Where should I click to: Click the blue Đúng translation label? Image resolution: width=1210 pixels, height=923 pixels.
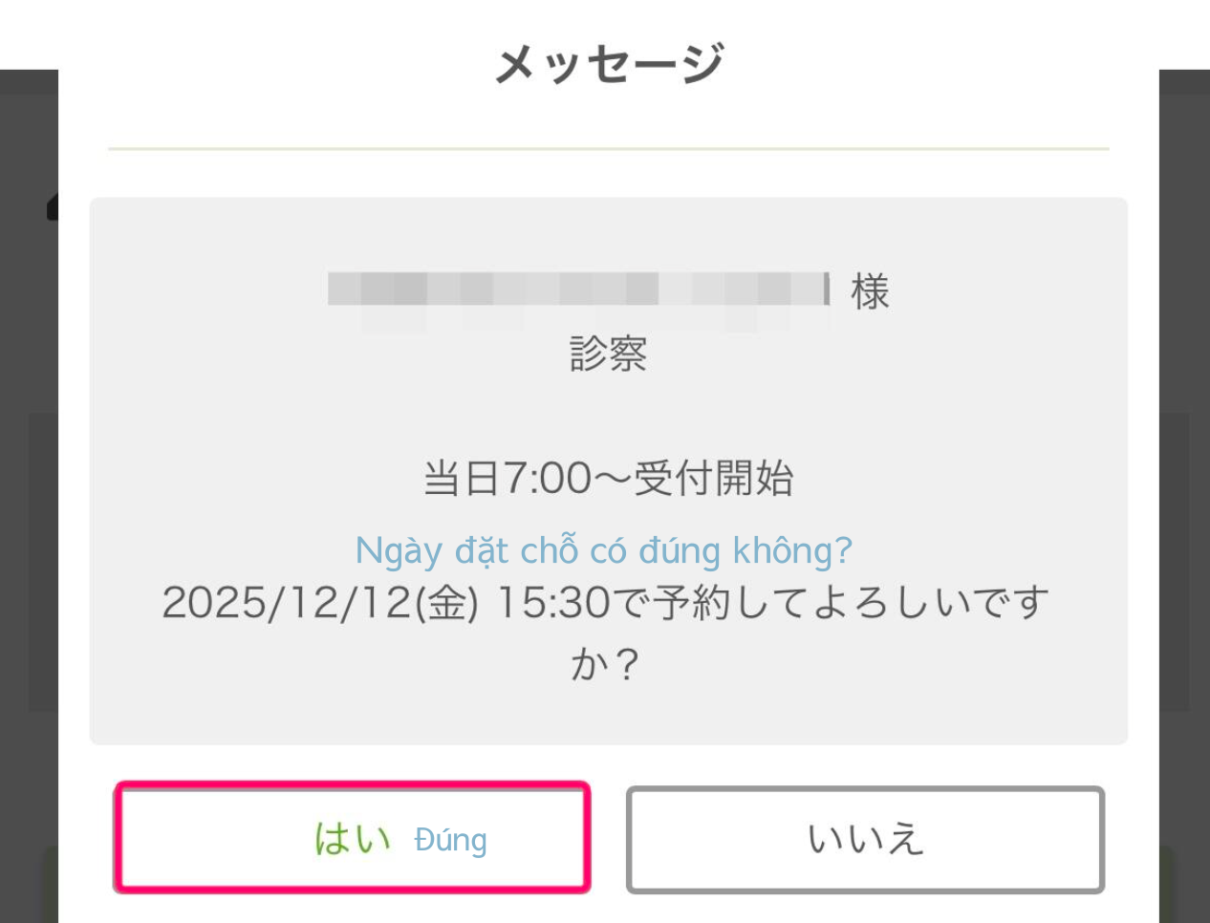click(x=450, y=840)
